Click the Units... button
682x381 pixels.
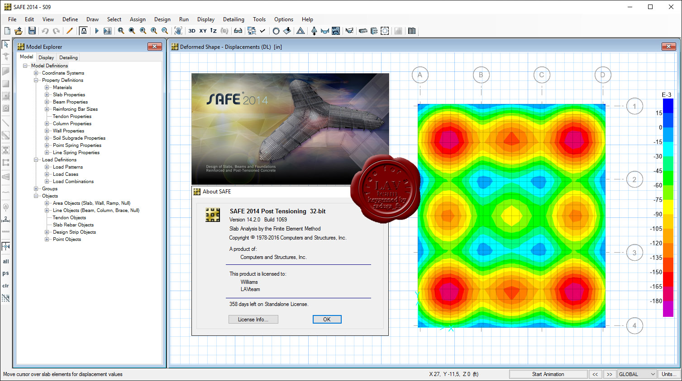669,374
